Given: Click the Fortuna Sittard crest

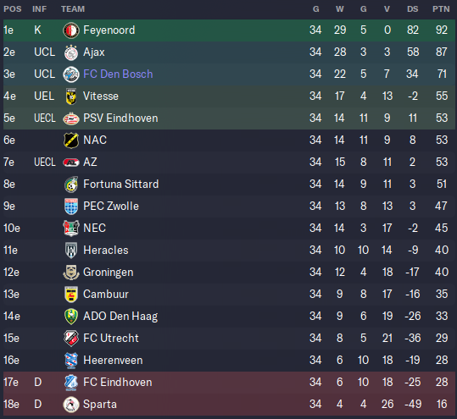Looking at the screenshot, I should [71, 185].
